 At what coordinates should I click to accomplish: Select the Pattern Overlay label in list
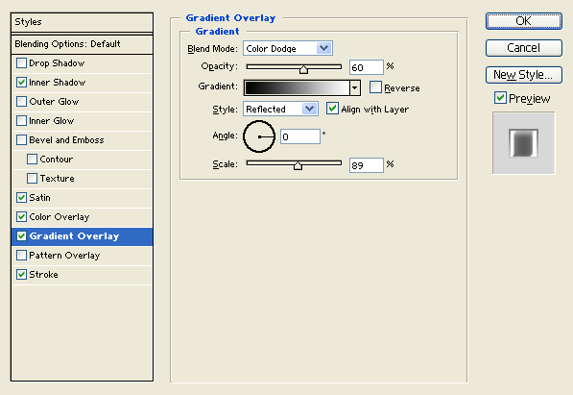64,255
